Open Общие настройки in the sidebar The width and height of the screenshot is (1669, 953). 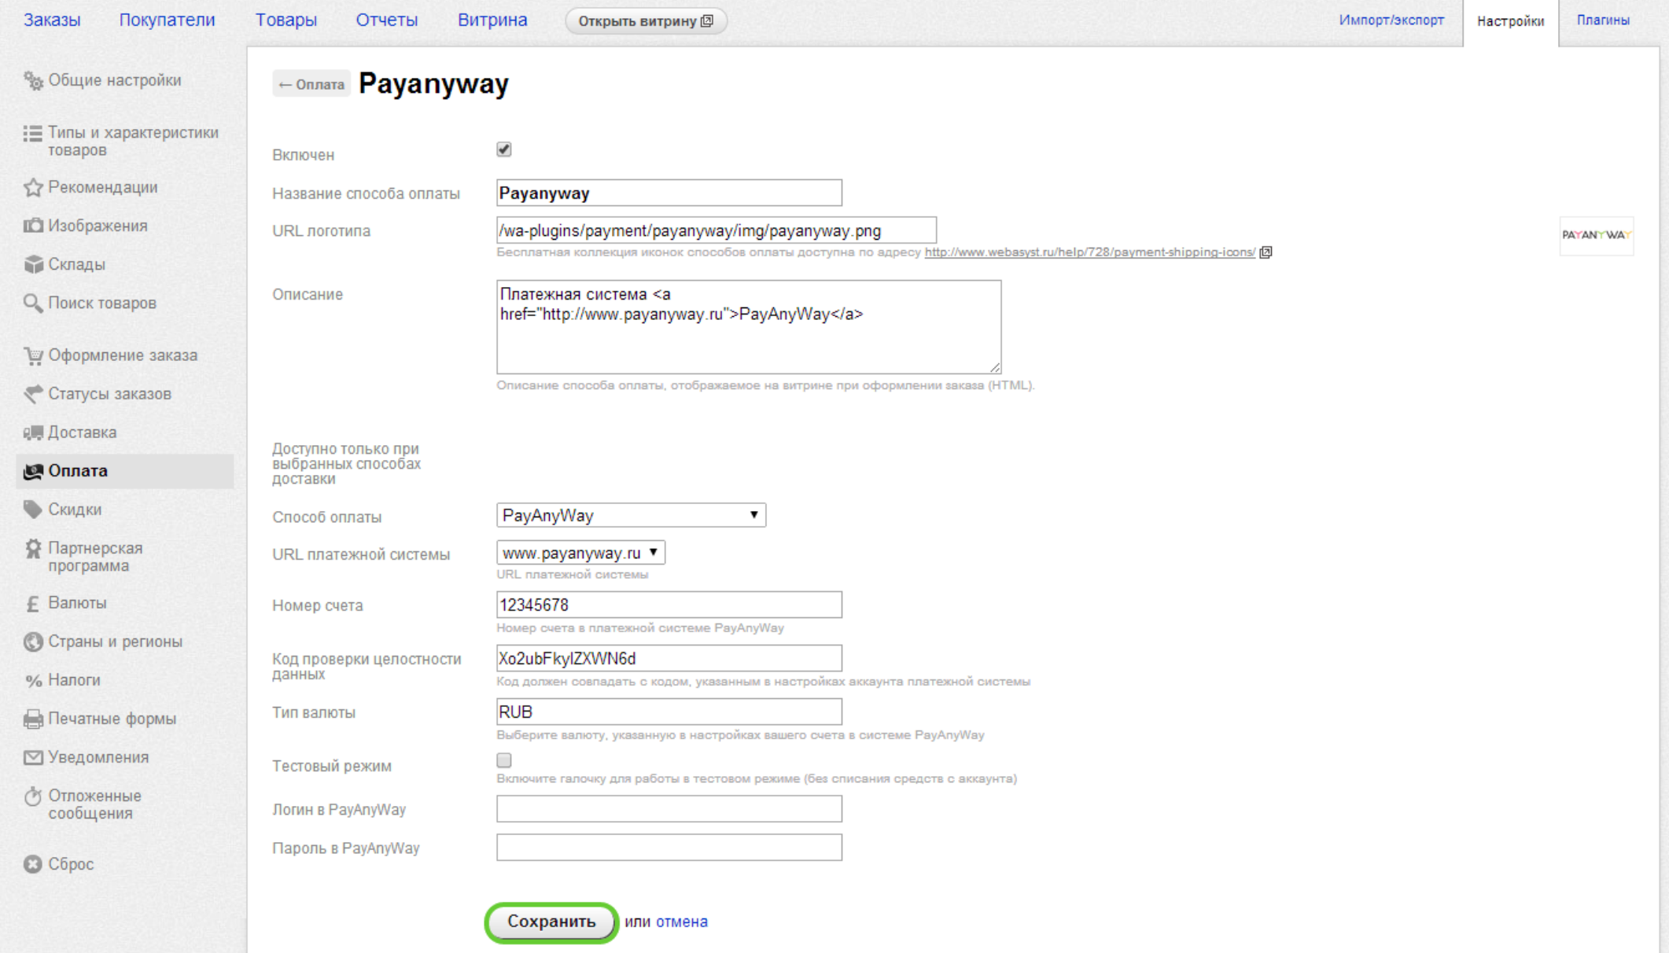115,80
